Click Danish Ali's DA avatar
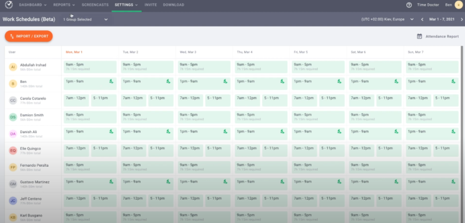 [13, 134]
